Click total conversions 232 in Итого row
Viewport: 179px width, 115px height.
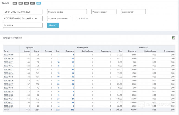tap(58, 110)
